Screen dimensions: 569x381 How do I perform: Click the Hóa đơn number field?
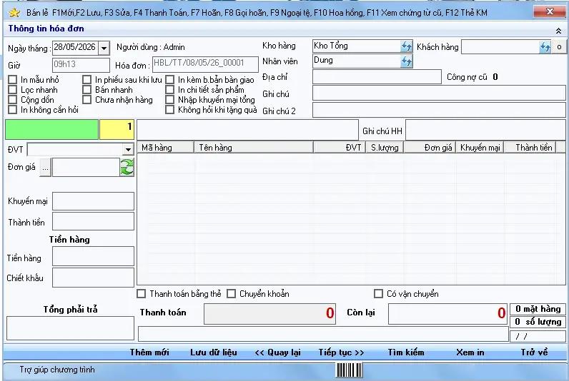click(205, 64)
